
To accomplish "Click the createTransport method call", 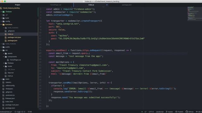I will point(91,21).
